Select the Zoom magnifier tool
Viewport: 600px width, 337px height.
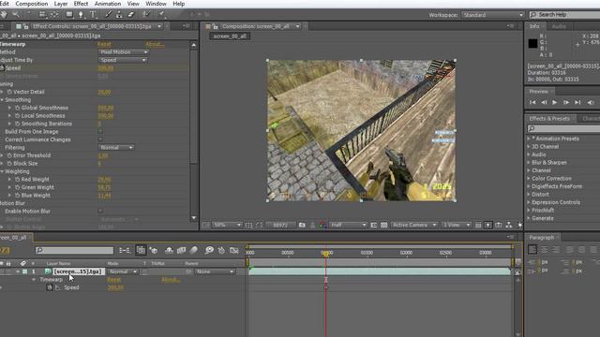coord(16,15)
